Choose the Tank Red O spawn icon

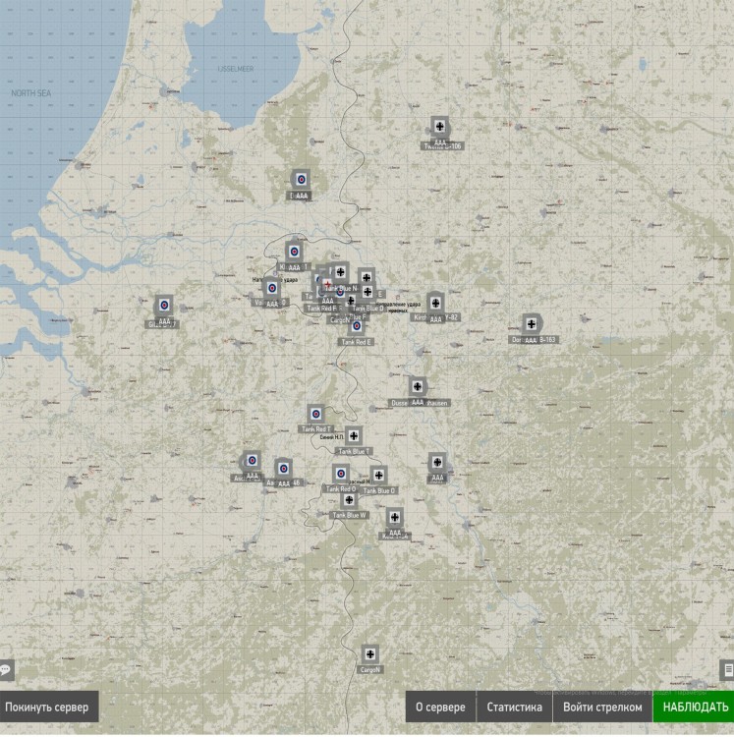341,474
